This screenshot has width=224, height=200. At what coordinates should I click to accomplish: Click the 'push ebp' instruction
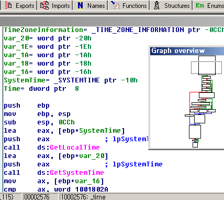click(x=27, y=106)
